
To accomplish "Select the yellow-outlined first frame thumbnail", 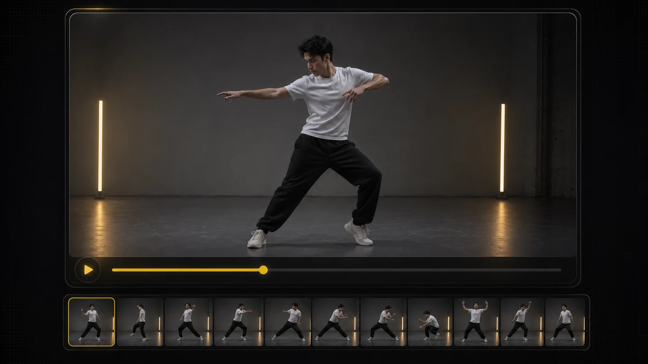I will click(x=91, y=322).
